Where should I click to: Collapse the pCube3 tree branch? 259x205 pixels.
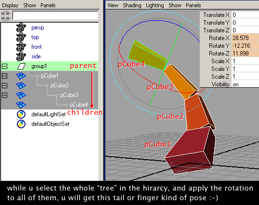coord(5,95)
